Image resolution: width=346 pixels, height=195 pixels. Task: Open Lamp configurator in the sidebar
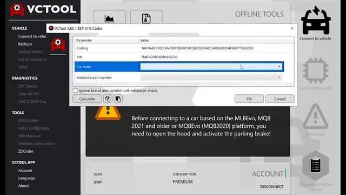(x=34, y=128)
